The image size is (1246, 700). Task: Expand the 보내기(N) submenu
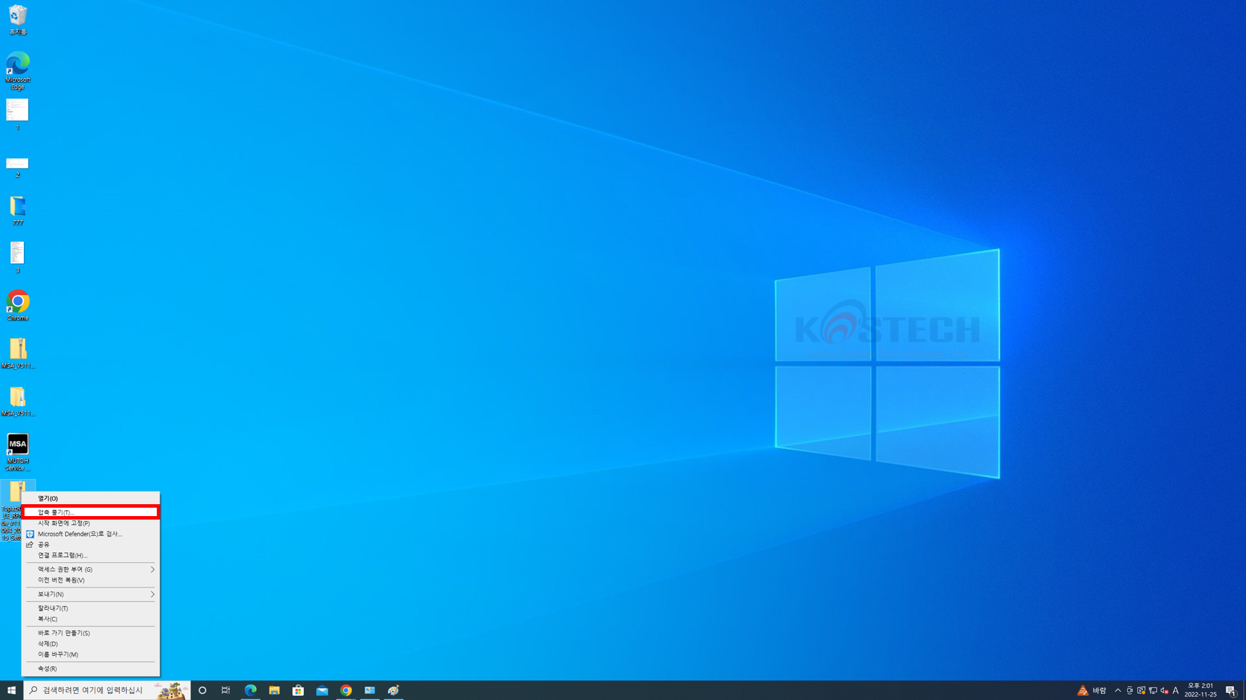tap(90, 594)
